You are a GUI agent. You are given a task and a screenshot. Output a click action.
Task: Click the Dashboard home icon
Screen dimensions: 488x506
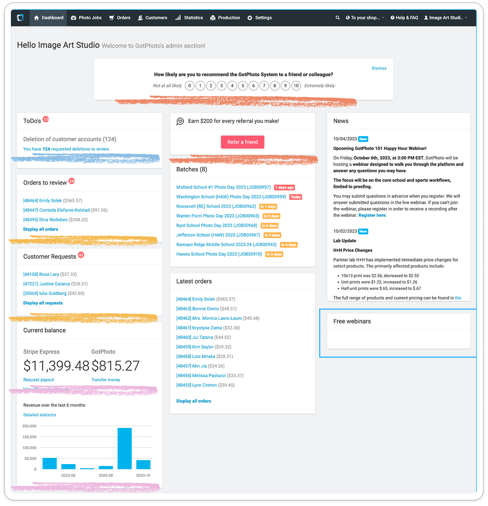37,18
